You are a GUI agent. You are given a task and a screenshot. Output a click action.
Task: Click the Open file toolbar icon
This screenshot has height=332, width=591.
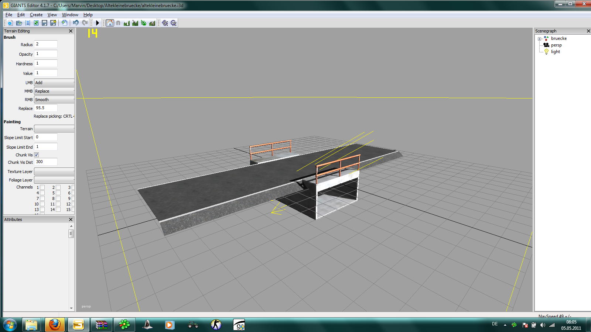point(19,23)
